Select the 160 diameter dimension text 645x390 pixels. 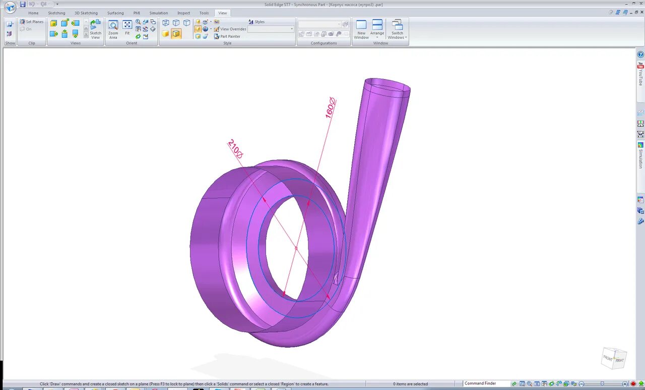click(x=331, y=108)
